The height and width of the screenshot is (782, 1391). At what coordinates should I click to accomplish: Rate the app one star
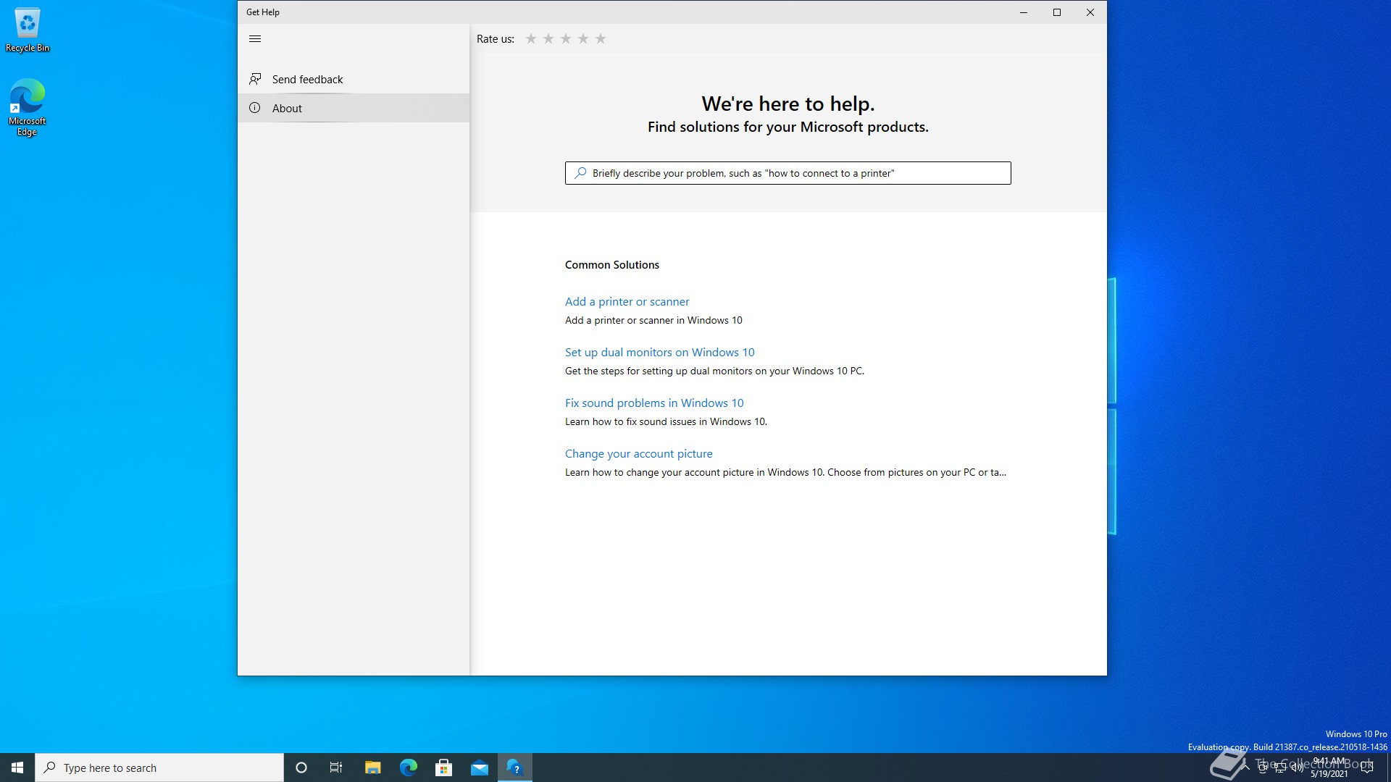(531, 39)
